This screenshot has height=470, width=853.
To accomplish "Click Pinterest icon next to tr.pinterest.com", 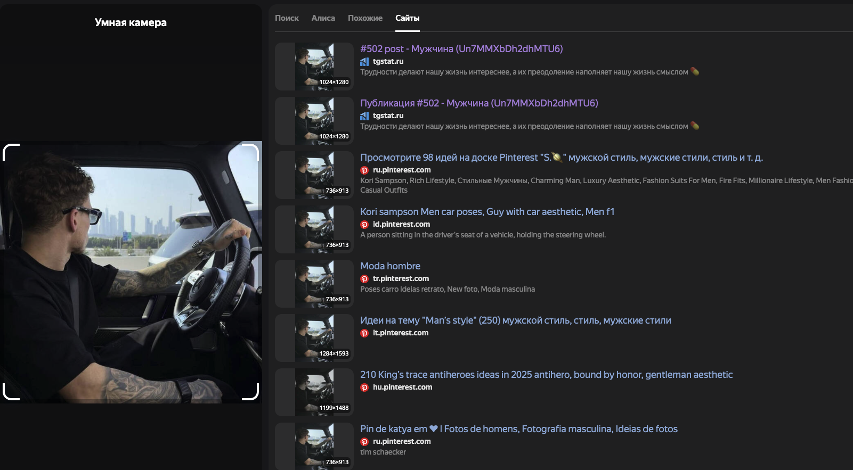I will (364, 279).
